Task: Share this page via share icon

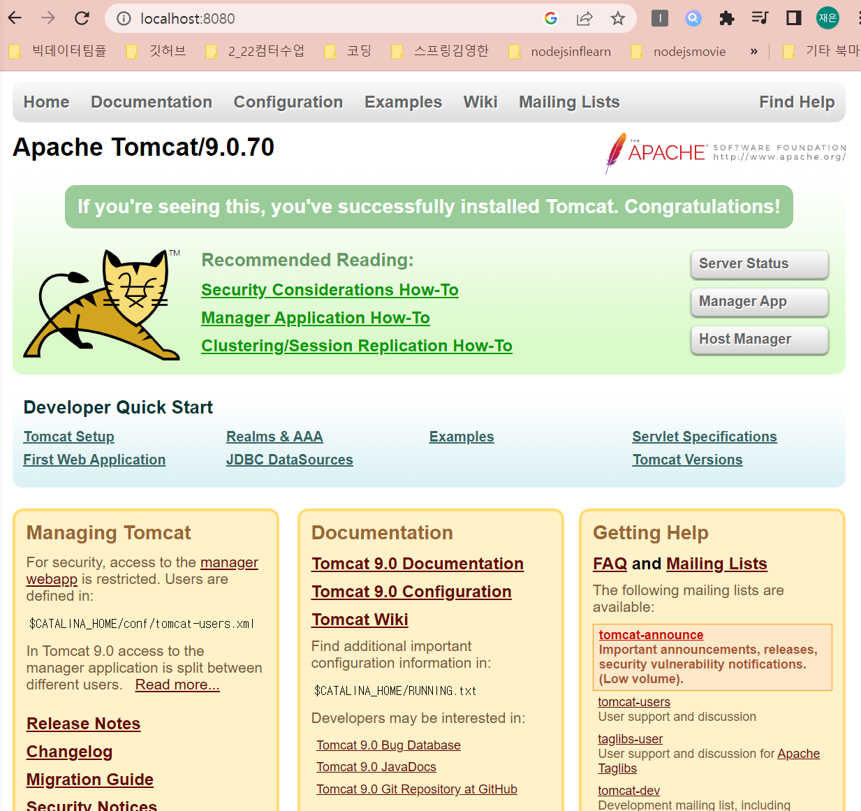Action: point(584,18)
